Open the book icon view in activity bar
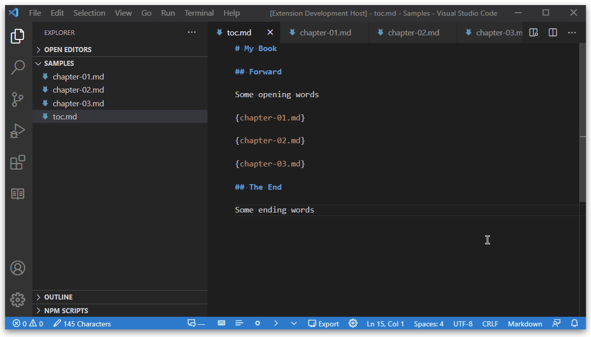This screenshot has width=591, height=337. tap(17, 194)
